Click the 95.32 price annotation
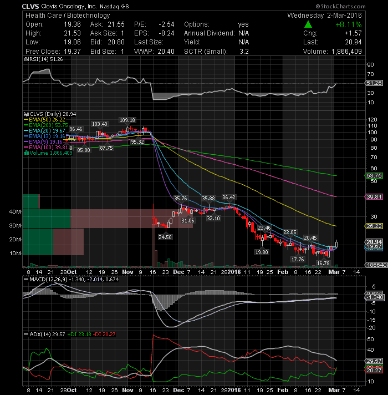 pos(137,142)
